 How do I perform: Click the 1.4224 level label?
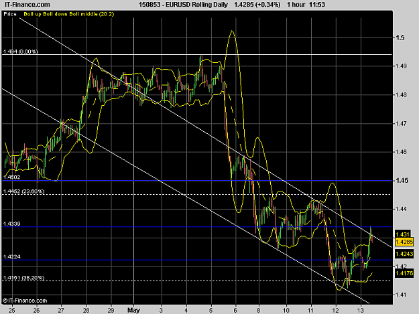12,256
